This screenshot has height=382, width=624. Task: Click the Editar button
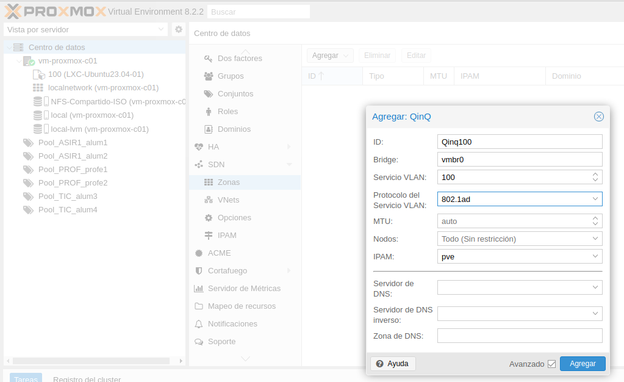(x=416, y=56)
